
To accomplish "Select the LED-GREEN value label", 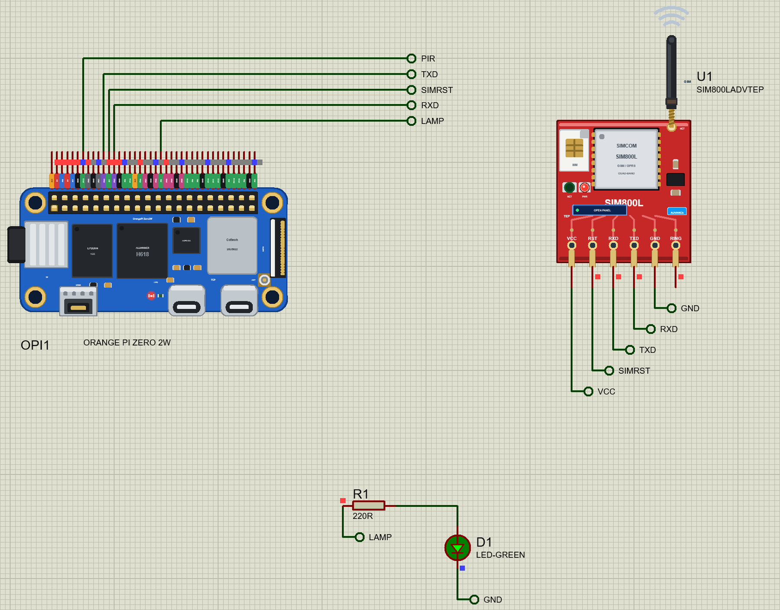I will 500,555.
